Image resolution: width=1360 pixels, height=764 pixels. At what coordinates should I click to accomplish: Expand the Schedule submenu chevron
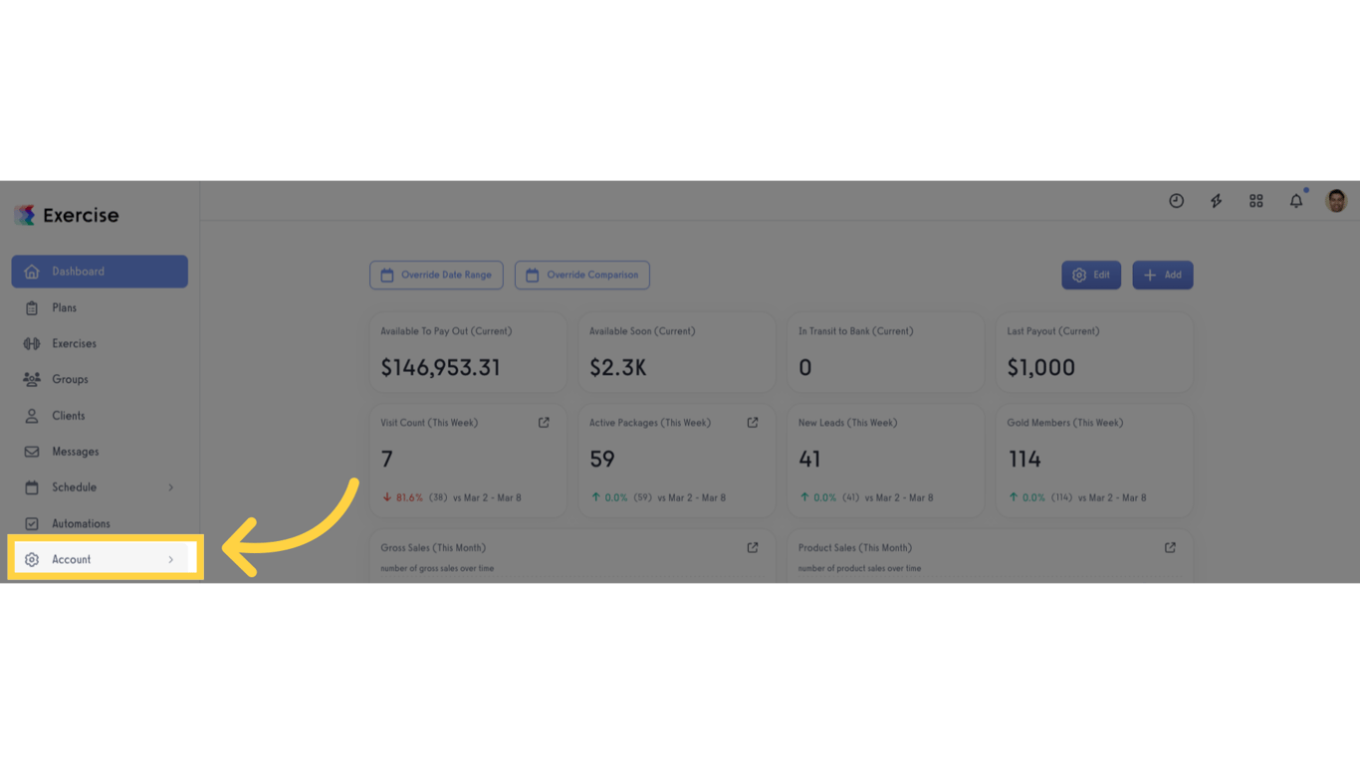(x=171, y=487)
